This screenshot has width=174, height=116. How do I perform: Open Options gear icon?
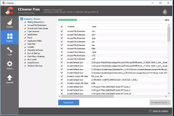click(10, 64)
